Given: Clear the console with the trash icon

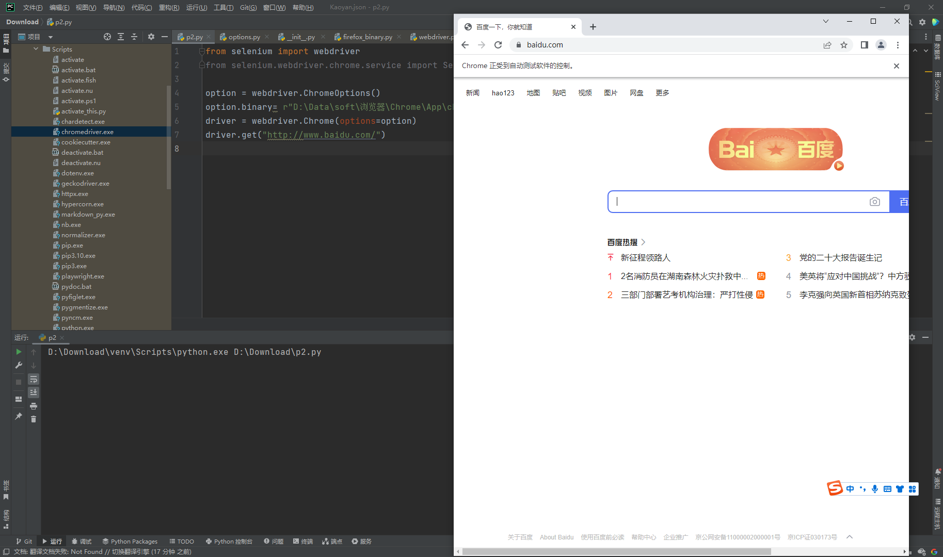Looking at the screenshot, I should coord(34,419).
